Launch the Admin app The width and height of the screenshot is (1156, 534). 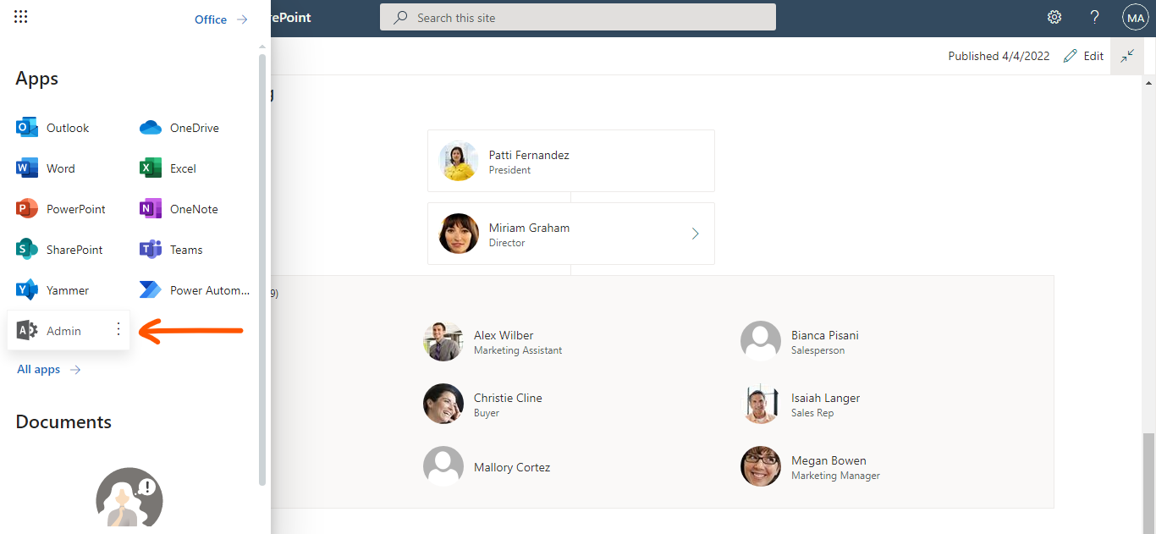tap(59, 329)
